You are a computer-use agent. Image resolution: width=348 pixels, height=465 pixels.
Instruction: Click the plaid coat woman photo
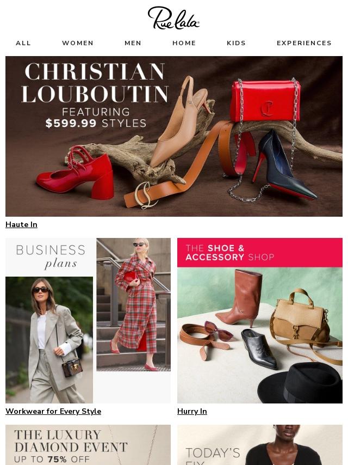coord(134,304)
